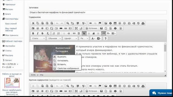Toggle Источник source mode in Краткое содержимое editor

click(91, 91)
